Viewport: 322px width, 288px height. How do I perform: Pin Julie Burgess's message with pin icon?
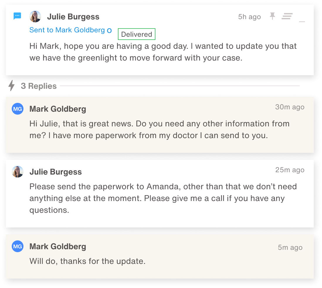[272, 16]
